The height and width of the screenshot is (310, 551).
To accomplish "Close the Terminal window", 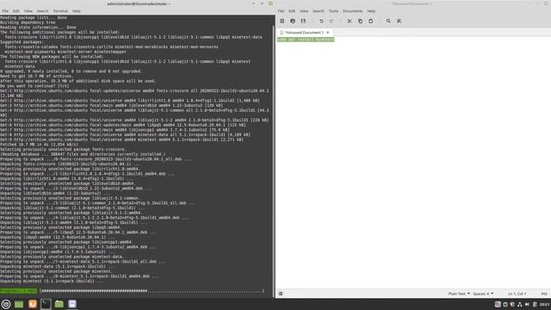I will tap(270, 3).
